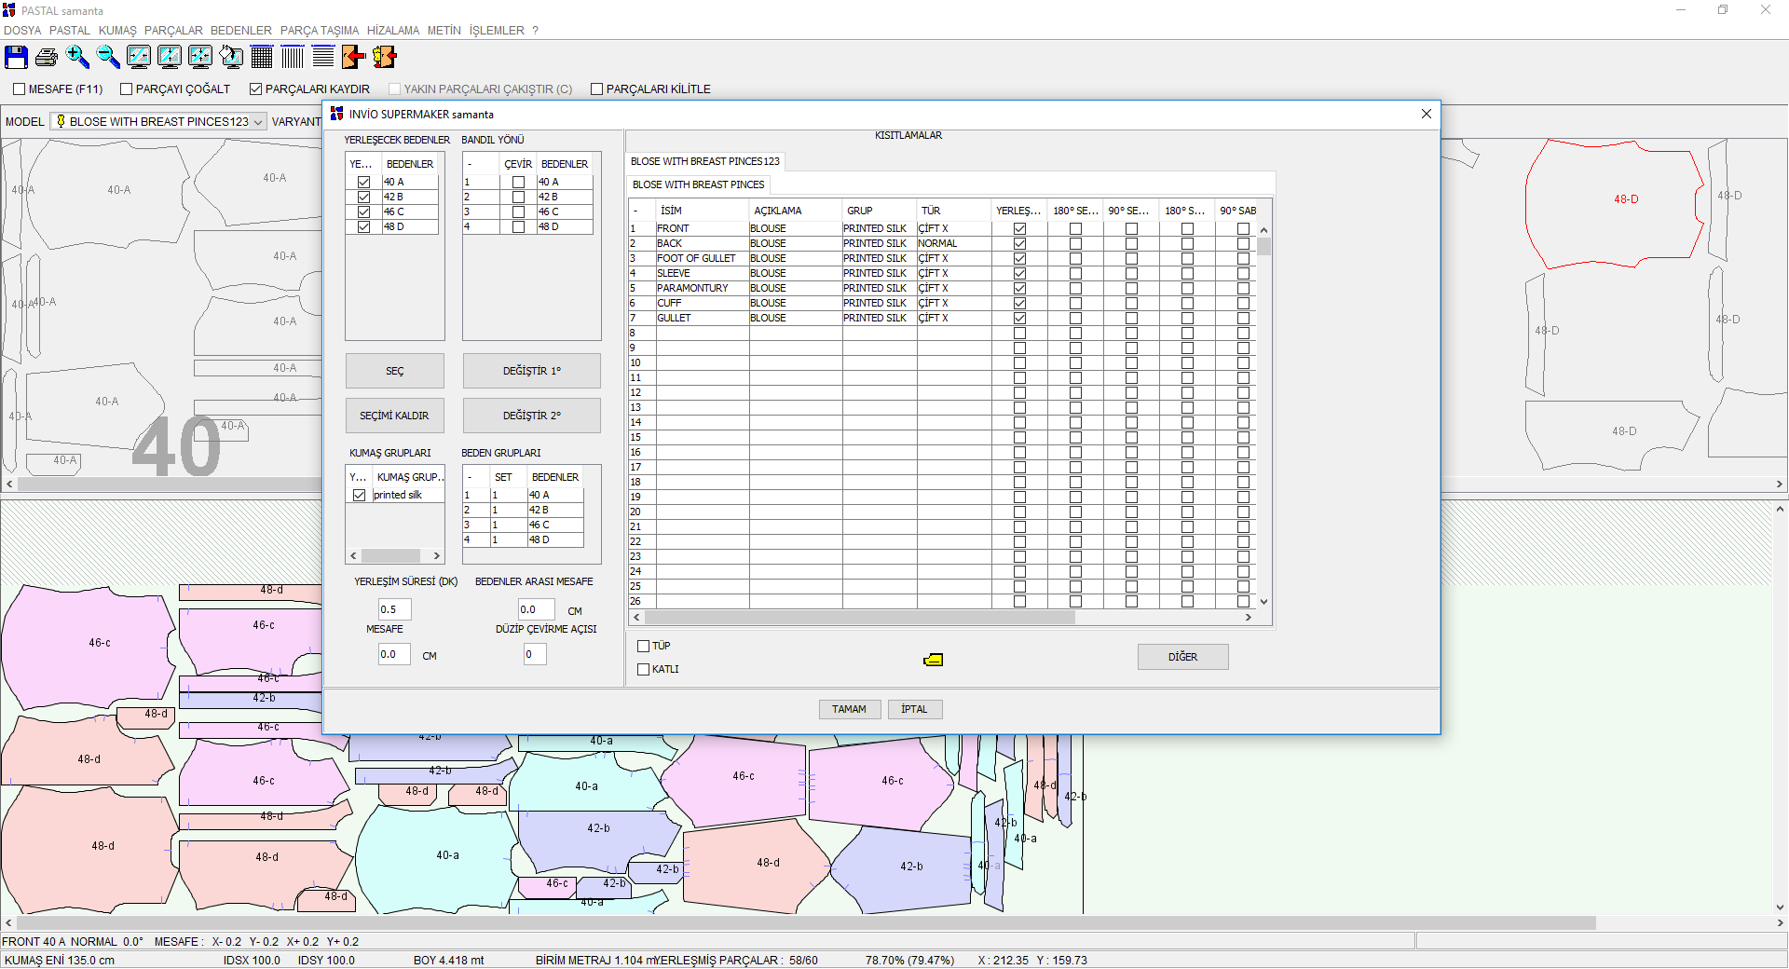Toggle the PARÇALARI KİLİTLE checkbox
The width and height of the screenshot is (1789, 969).
click(597, 89)
